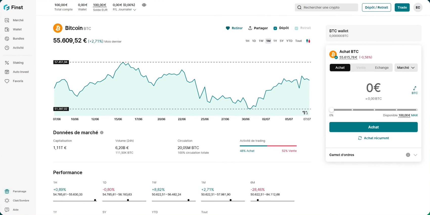
Task: Select the Achat tab
Action: coord(340,68)
